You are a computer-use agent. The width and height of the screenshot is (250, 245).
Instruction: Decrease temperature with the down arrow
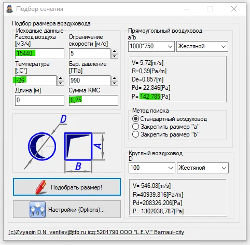[x=60, y=83]
